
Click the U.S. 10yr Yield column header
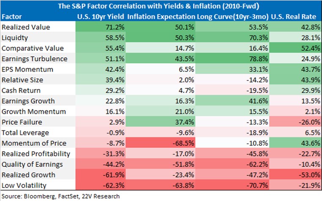(101, 16)
